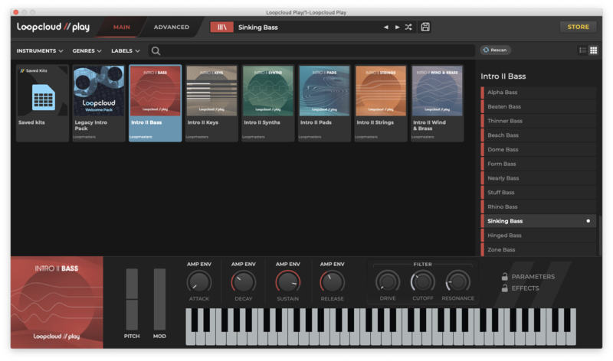The image size is (613, 361).
Task: Switch to grid view icon
Action: point(593,50)
